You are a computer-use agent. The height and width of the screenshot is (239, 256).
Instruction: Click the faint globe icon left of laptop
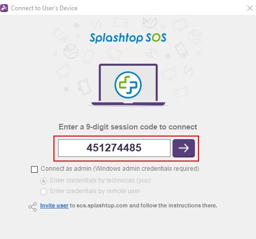71,51
